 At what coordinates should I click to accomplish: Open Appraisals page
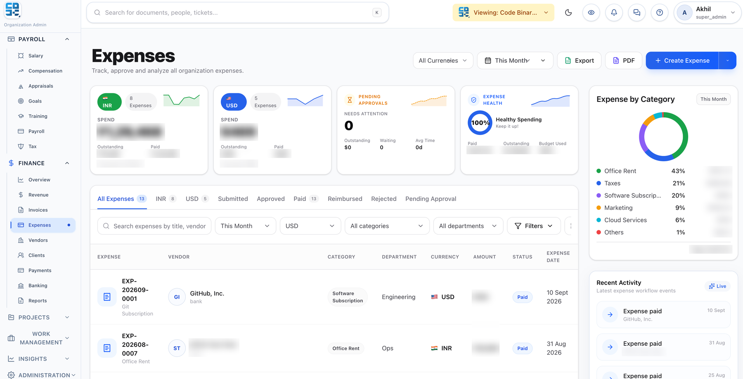coord(41,86)
